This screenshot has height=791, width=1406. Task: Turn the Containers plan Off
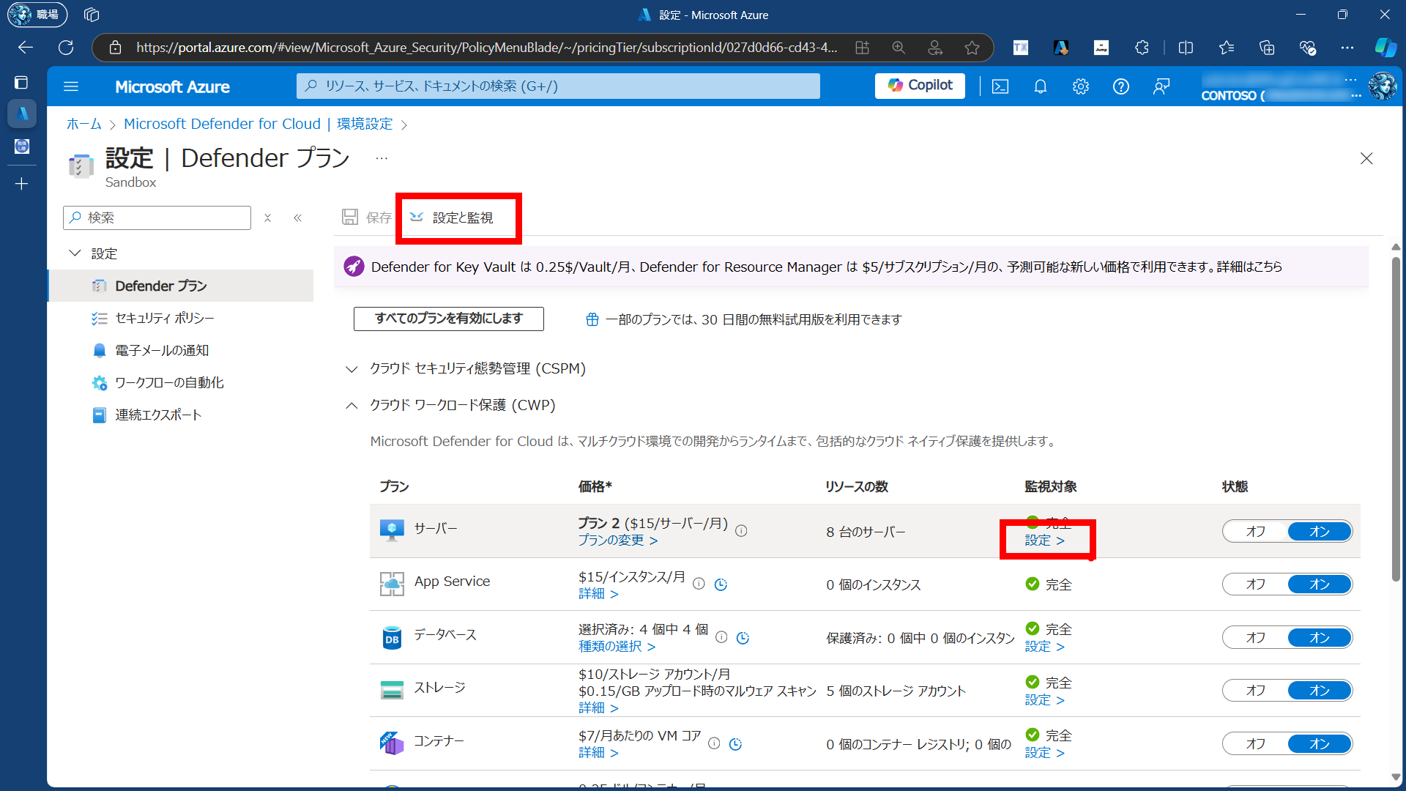[x=1255, y=744]
